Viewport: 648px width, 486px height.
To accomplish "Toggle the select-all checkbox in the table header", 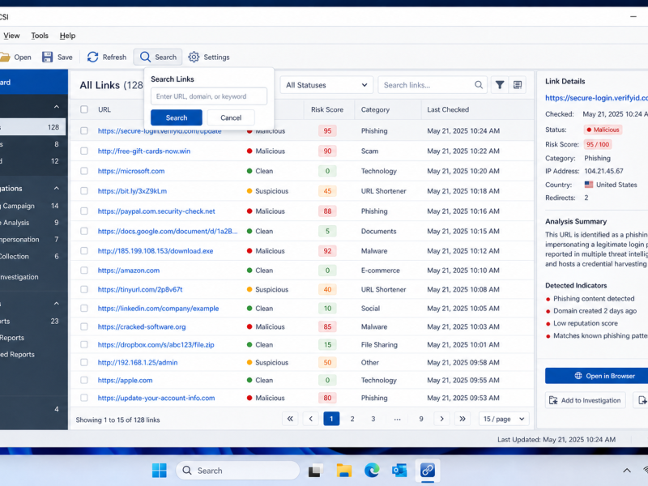I will tap(84, 109).
